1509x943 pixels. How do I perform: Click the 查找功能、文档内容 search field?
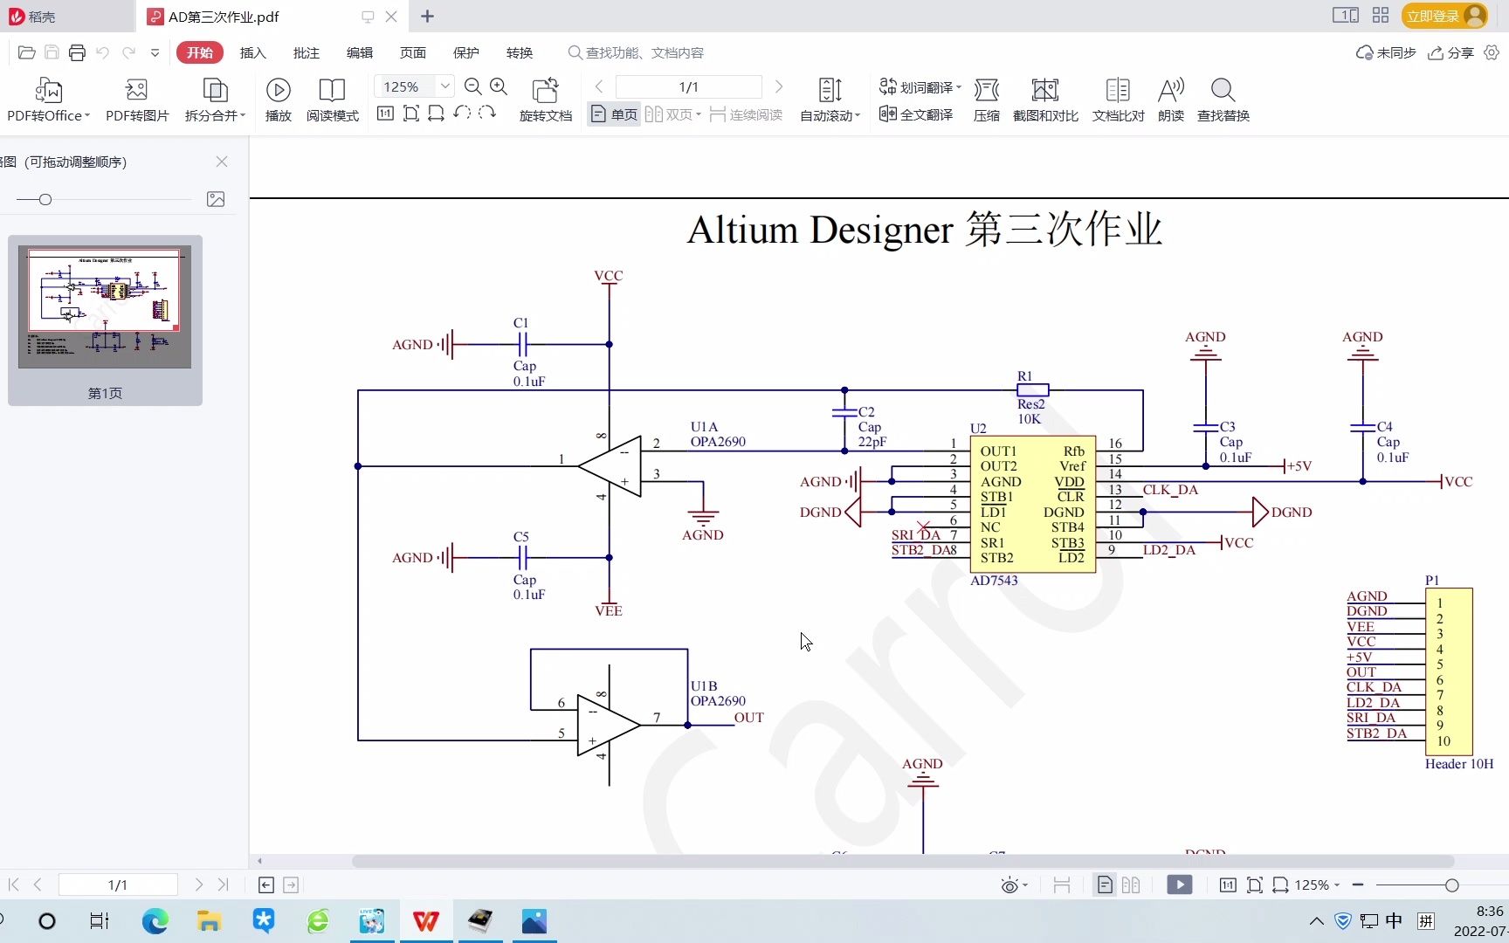click(644, 52)
